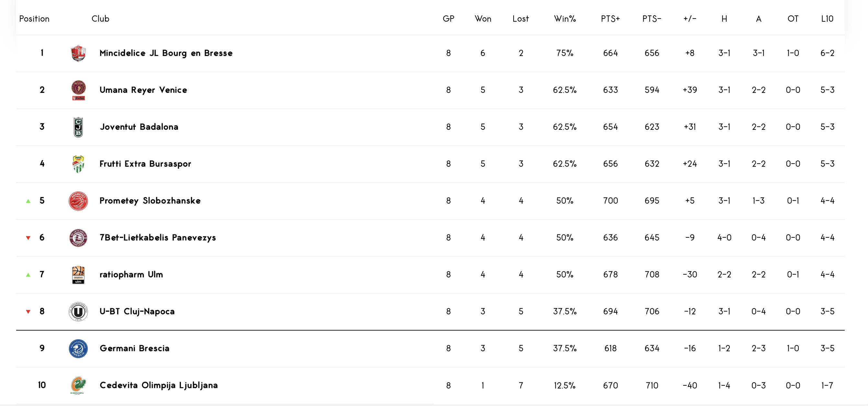Click red down arrow beside position 6

tap(28, 238)
